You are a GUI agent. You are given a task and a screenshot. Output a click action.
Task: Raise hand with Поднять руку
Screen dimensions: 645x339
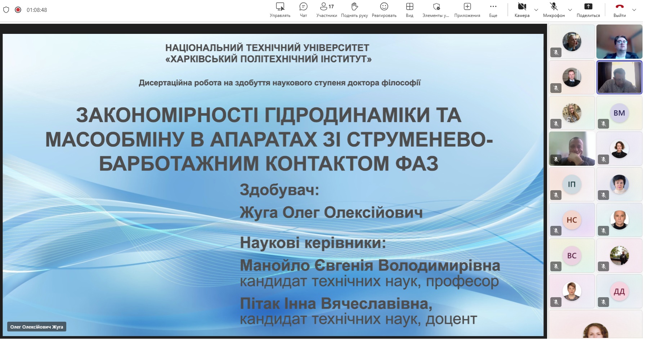pyautogui.click(x=354, y=10)
